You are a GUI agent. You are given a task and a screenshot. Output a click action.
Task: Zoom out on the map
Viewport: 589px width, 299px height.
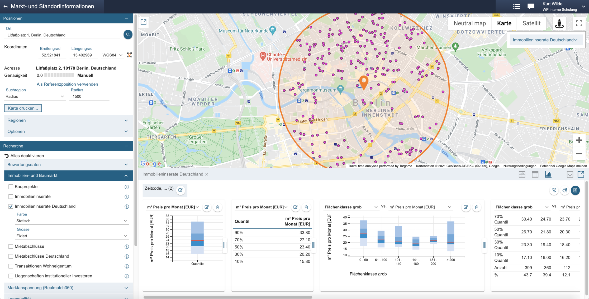pyautogui.click(x=579, y=154)
